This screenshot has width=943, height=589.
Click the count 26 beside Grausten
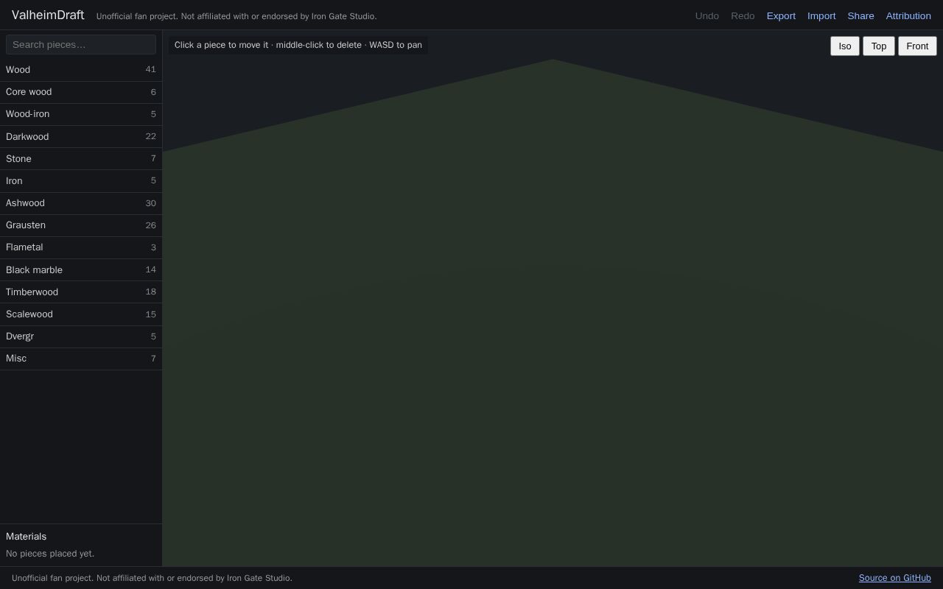(x=150, y=225)
